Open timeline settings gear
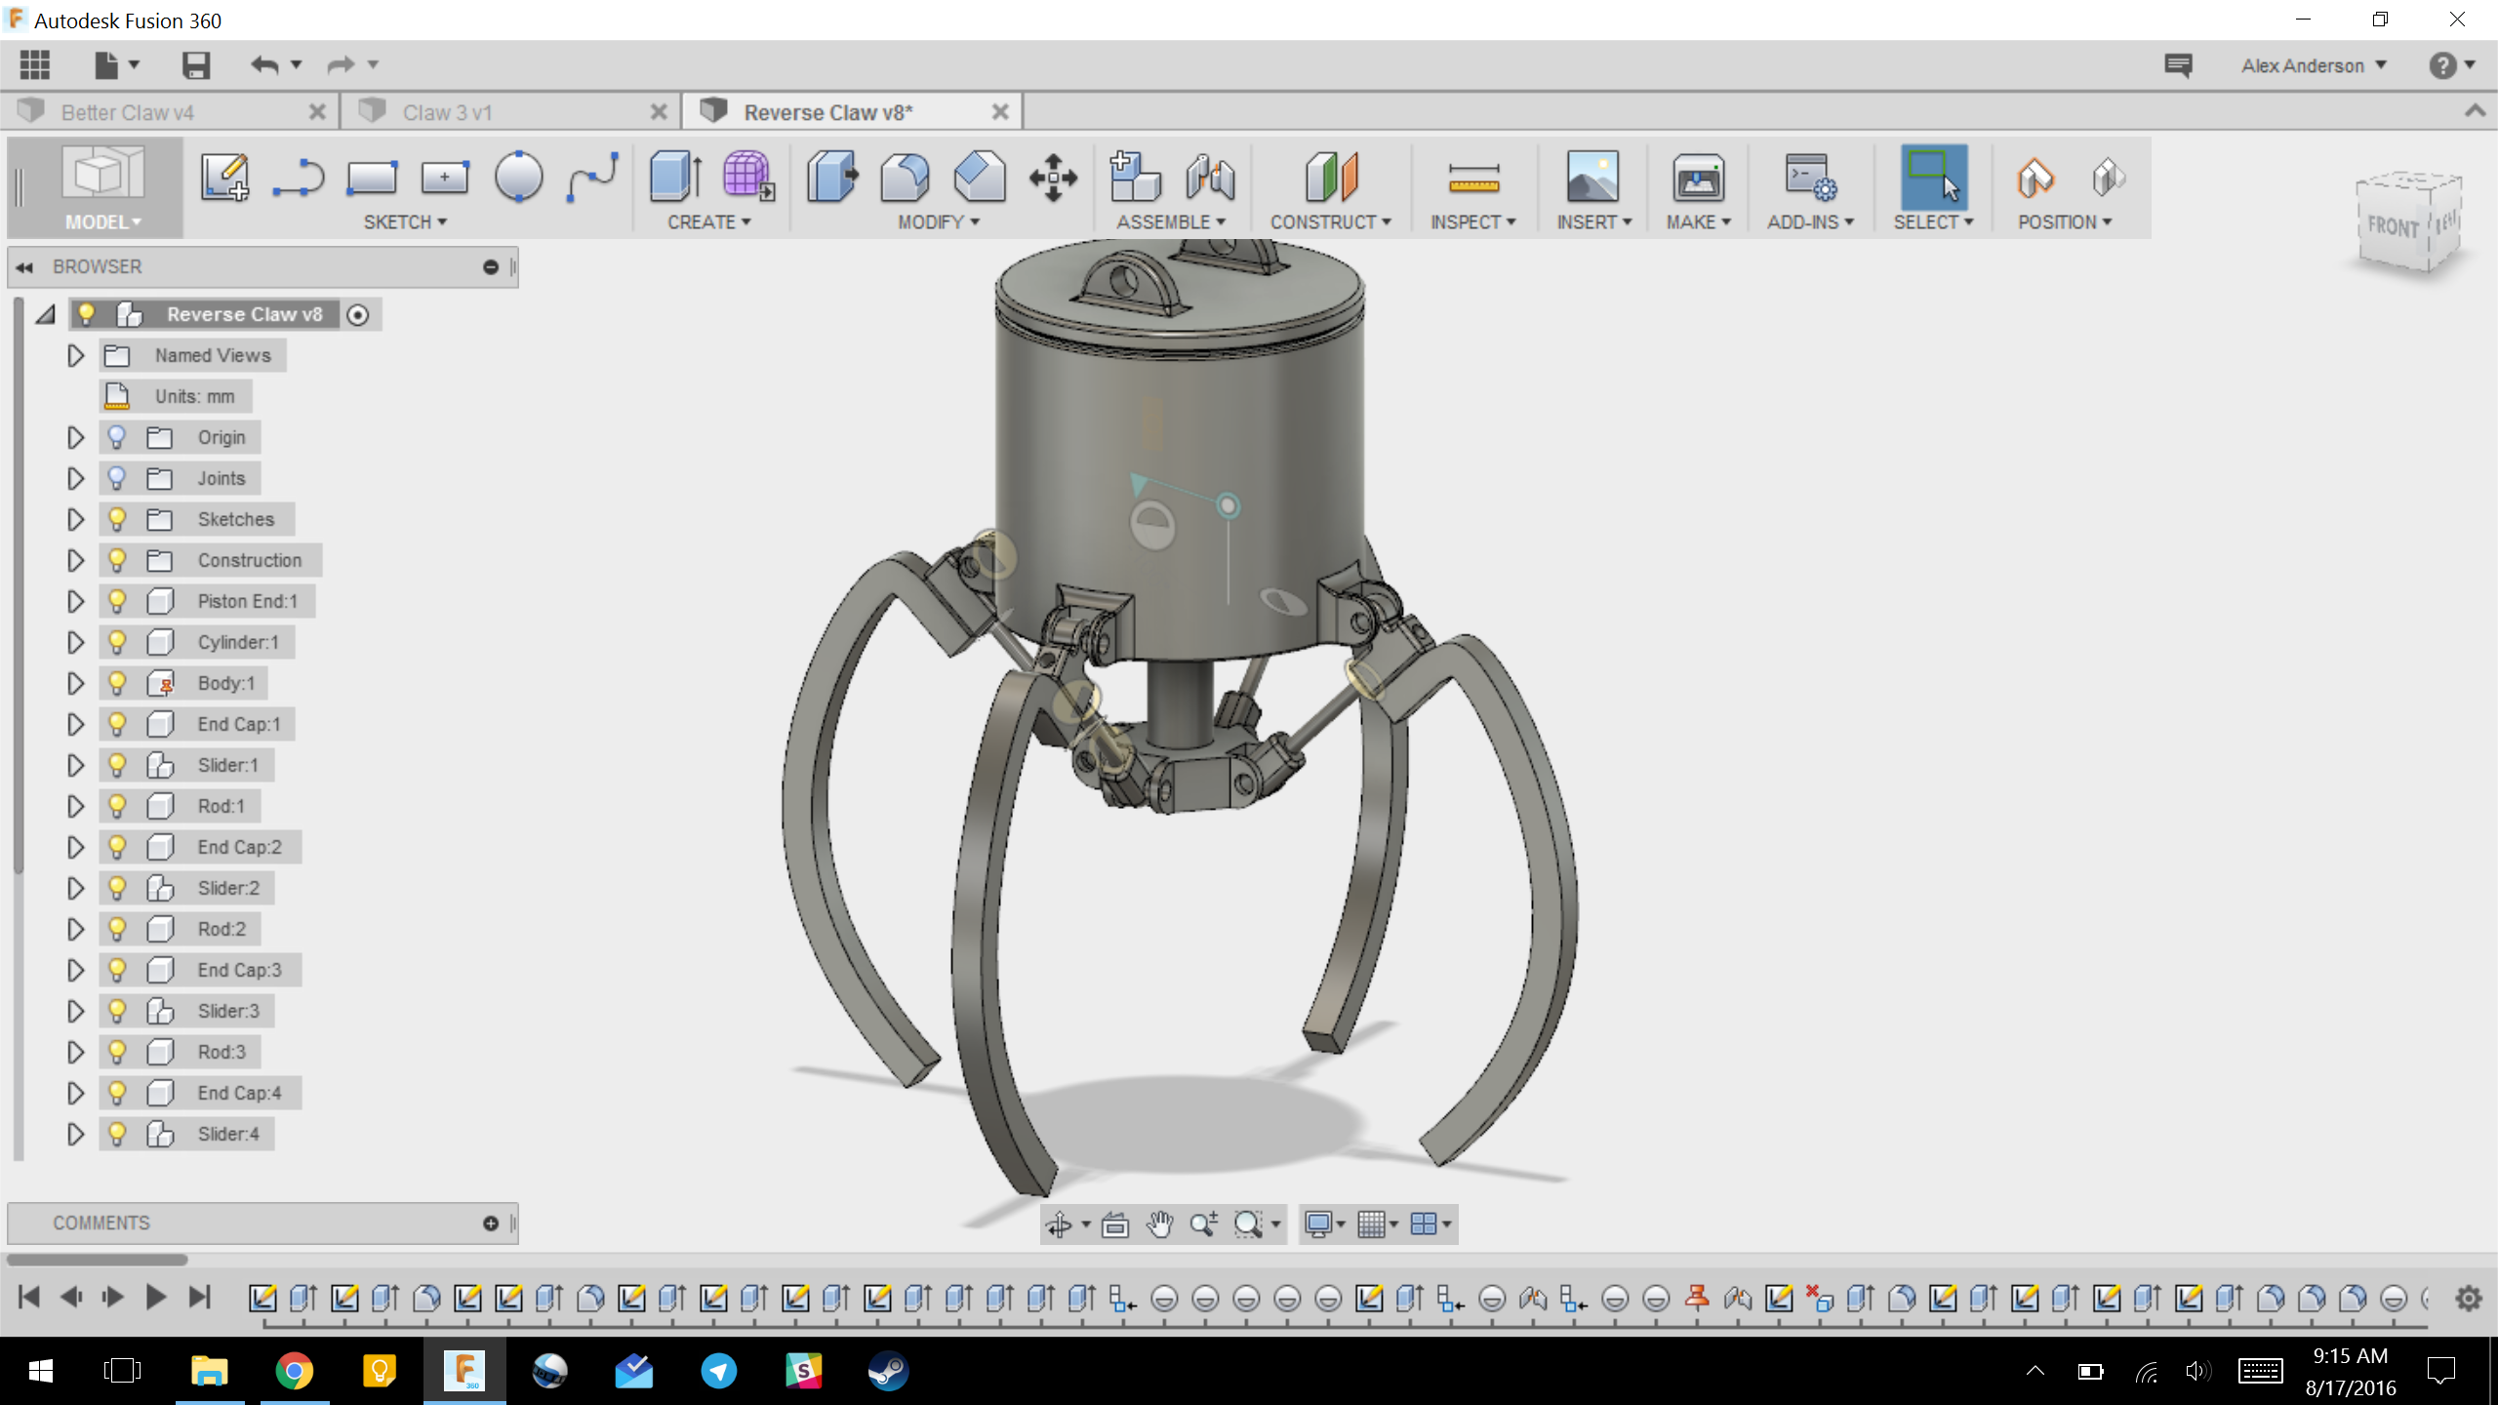Screen dimensions: 2498x1405 [x=2469, y=1299]
